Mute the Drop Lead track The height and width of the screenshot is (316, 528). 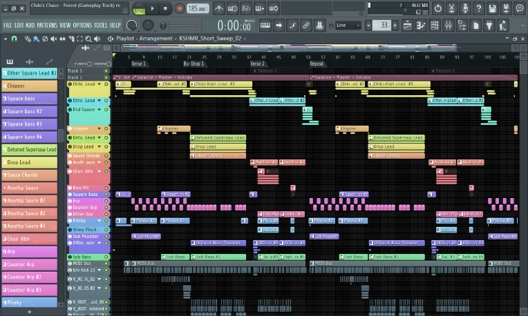(x=106, y=147)
